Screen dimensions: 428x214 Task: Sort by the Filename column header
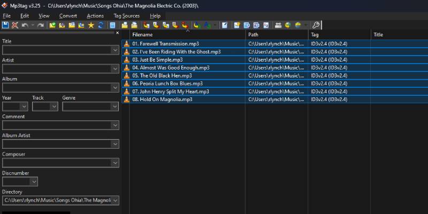pyautogui.click(x=187, y=35)
